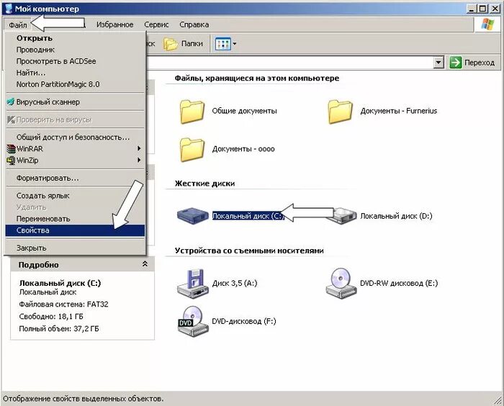This screenshot has width=504, height=406.
Task: Click the Документы - Furnerius label
Action: pyautogui.click(x=399, y=111)
